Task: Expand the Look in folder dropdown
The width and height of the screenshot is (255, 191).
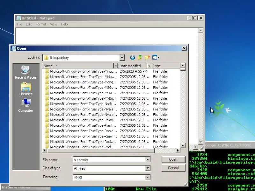Action: [x=122, y=58]
